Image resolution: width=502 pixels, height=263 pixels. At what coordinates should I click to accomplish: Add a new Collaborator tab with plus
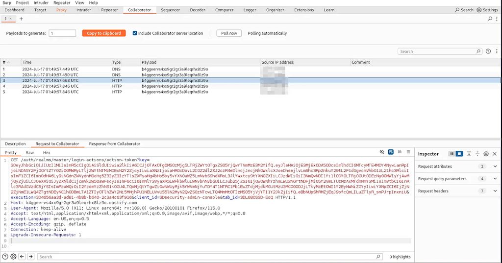(21, 19)
